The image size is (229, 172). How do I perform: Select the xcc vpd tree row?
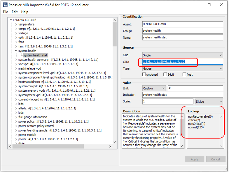[x=48, y=64]
